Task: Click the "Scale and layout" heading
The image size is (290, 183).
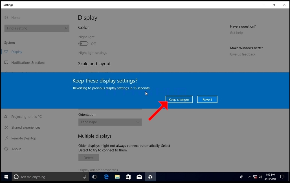Action: point(94,64)
